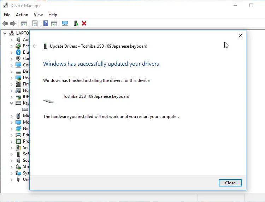Select the keyboard device under Keyboards
This screenshot has height=202, width=265.
tap(25, 109)
